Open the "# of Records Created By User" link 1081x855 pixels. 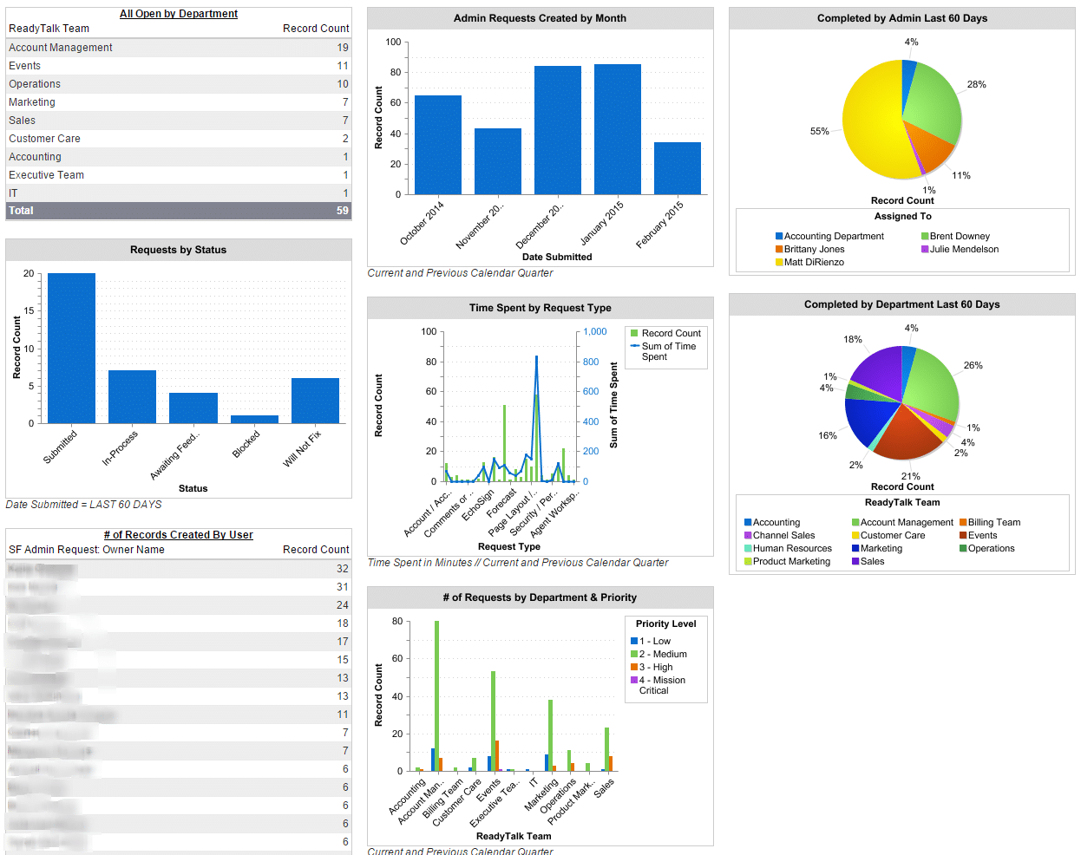click(178, 534)
